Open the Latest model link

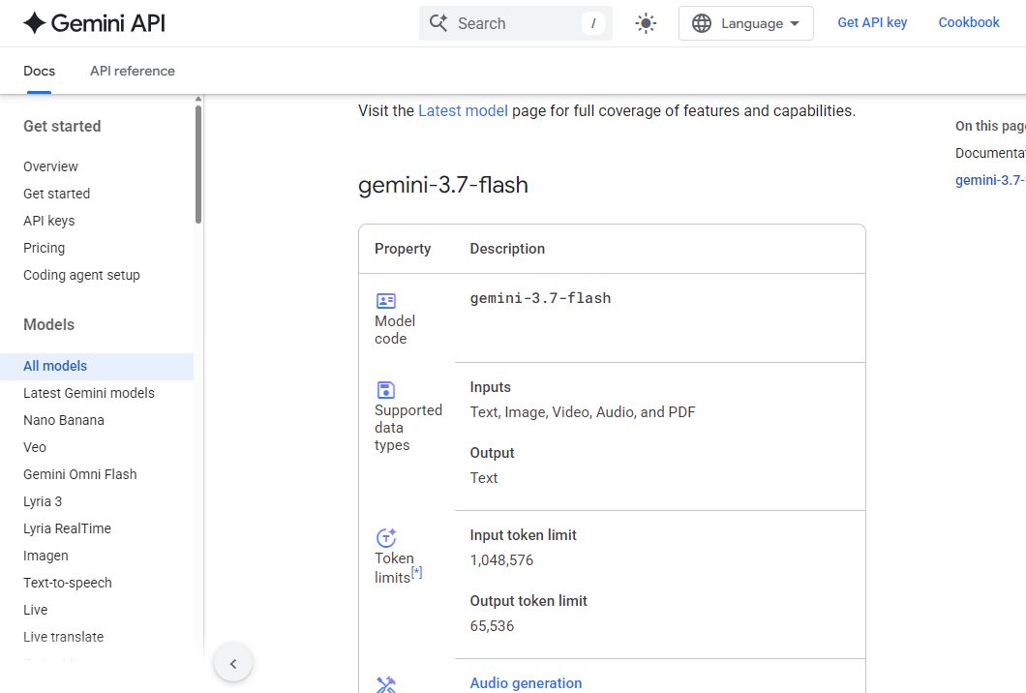[x=463, y=110]
